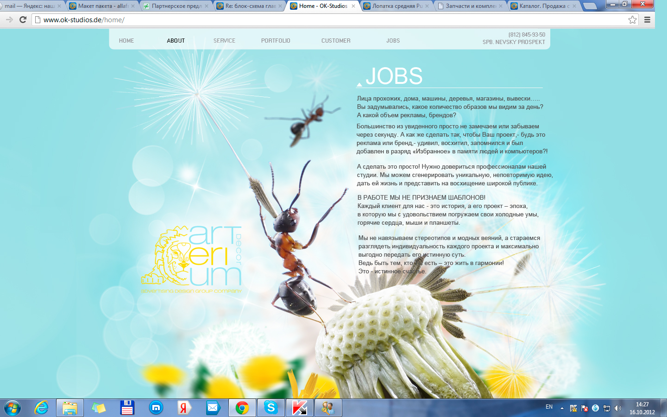Viewport: 667px width, 417px height.
Task: Open the JOBS navigation link
Action: point(393,41)
